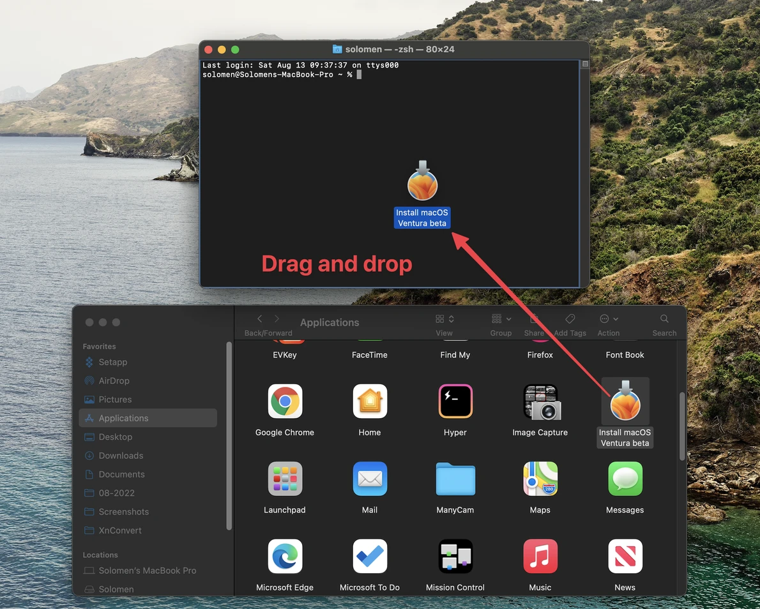
Task: Open the News app icon
Action: (625, 556)
